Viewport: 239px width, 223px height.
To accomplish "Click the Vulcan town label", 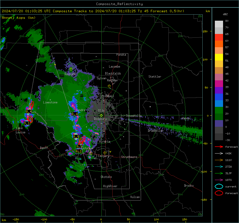I will (x=135, y=197).
